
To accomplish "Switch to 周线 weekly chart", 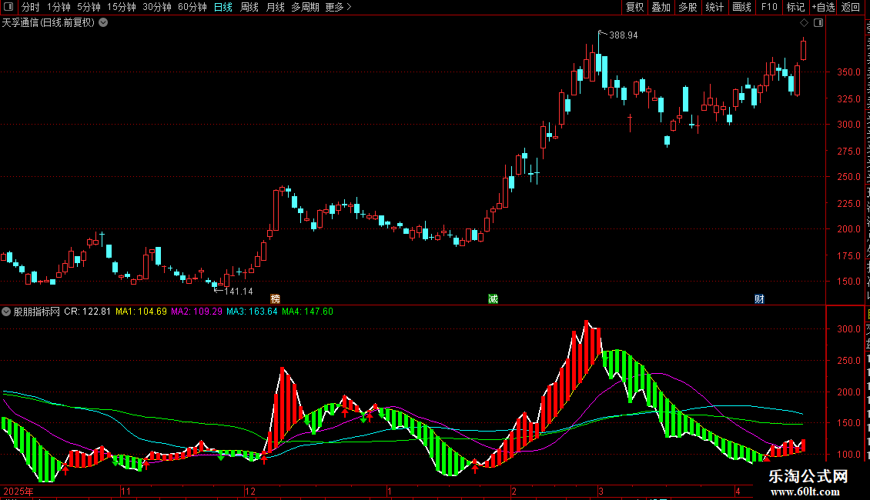I will [x=249, y=7].
